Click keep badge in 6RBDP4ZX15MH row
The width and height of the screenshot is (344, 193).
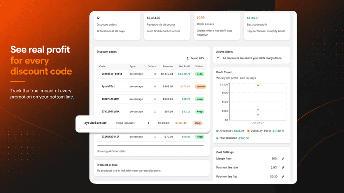[200, 99]
